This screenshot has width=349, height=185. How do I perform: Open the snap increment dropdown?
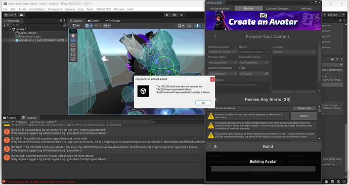click(107, 26)
